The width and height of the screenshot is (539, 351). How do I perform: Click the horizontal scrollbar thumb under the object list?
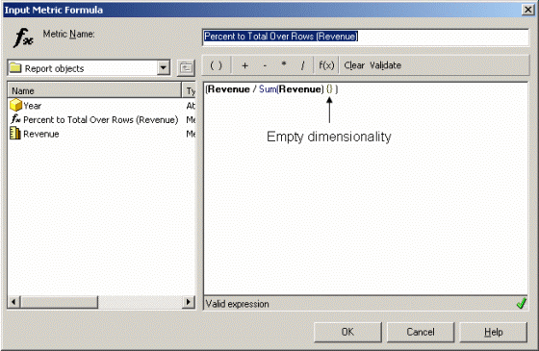(59, 302)
